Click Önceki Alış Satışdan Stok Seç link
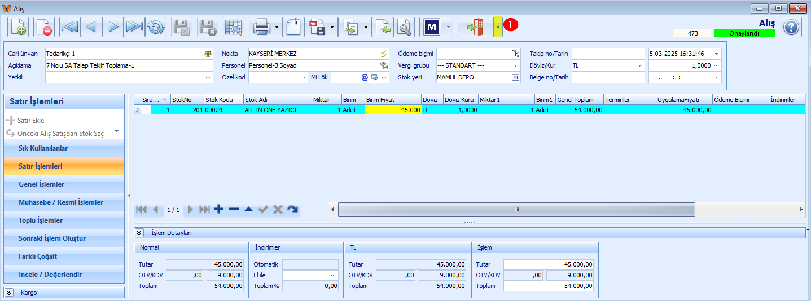This screenshot has width=811, height=301. (x=60, y=134)
